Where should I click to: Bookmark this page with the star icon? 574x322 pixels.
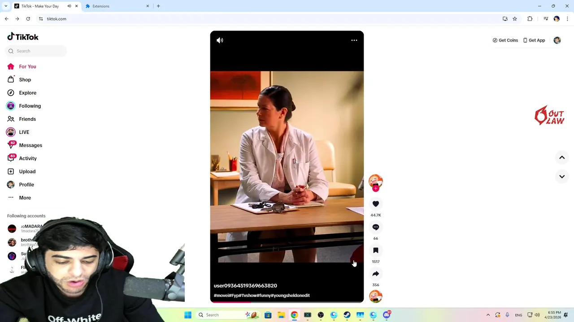[515, 19]
